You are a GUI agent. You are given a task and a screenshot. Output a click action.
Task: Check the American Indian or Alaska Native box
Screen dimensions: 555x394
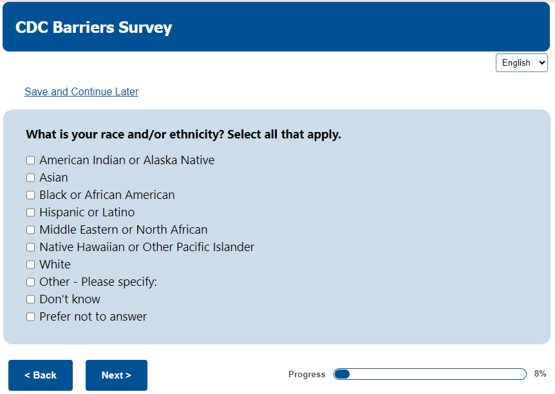[30, 160]
